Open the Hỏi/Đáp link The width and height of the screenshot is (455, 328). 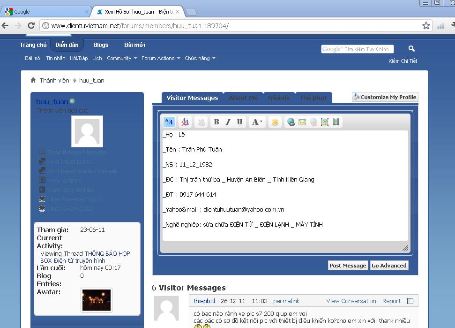tap(79, 58)
